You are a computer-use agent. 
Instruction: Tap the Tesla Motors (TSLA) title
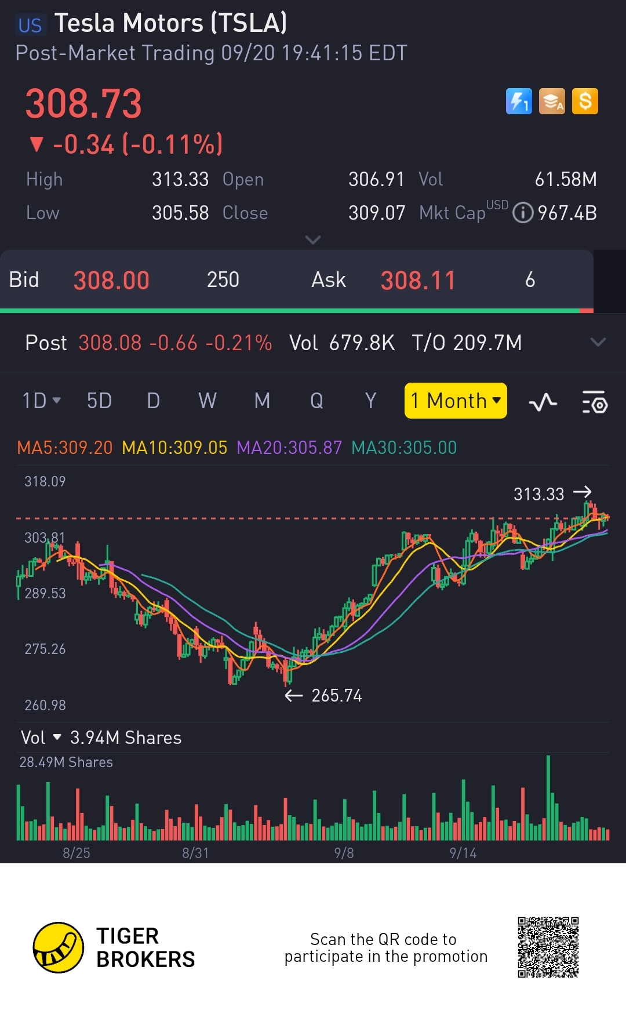coord(171,24)
